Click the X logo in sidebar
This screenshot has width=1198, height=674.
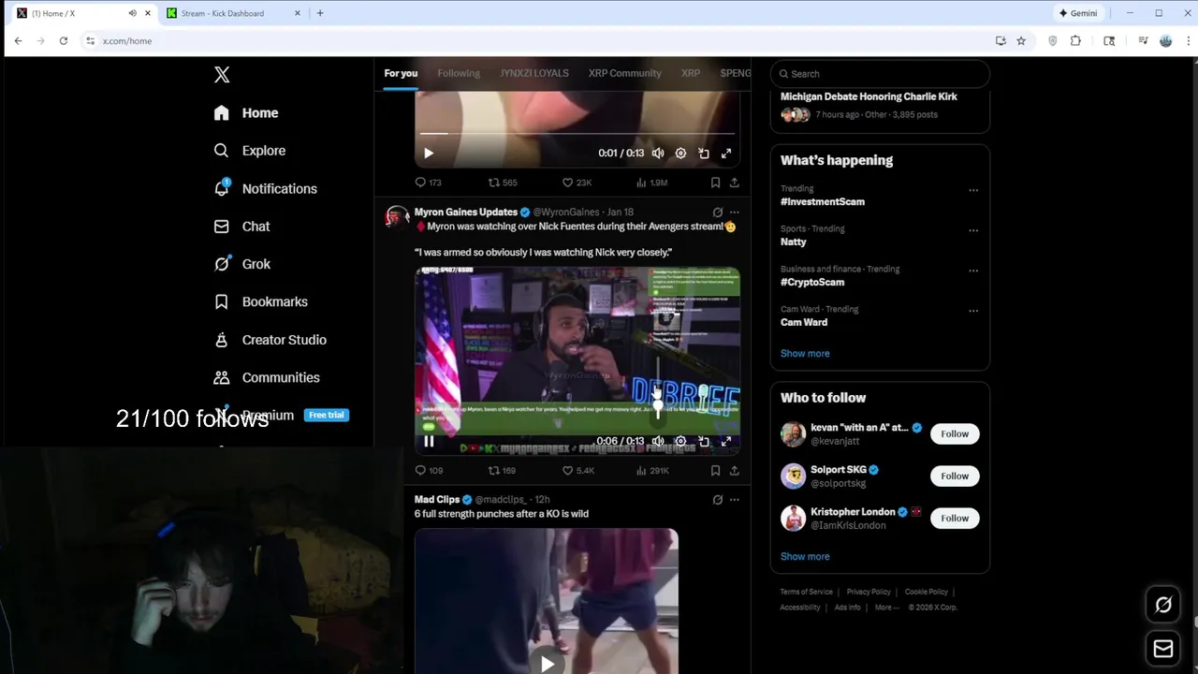(222, 75)
